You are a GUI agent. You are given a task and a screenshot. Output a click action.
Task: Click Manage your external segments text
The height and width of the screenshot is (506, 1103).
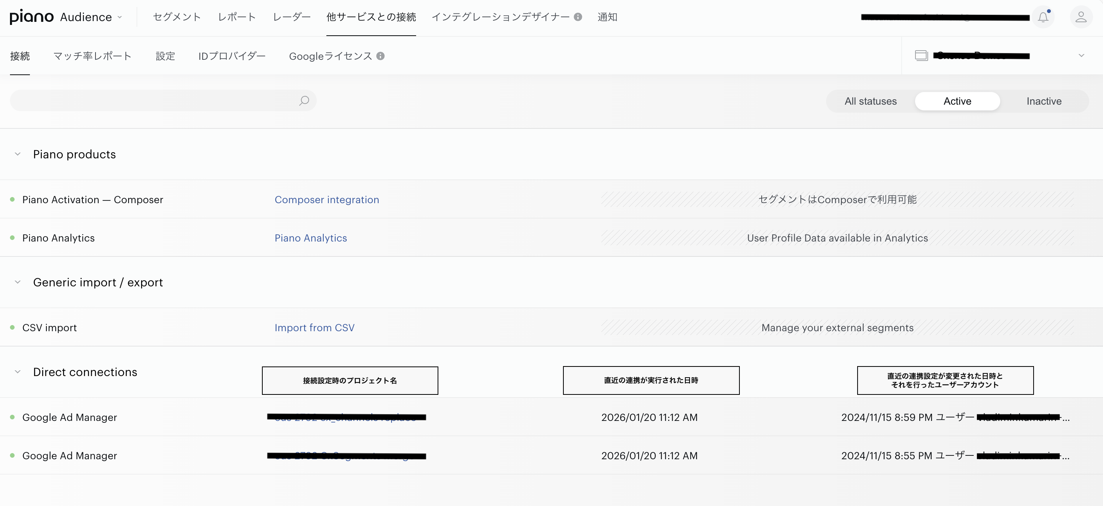(837, 327)
